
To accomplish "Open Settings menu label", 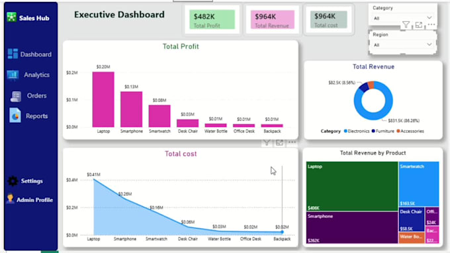I will [x=32, y=181].
